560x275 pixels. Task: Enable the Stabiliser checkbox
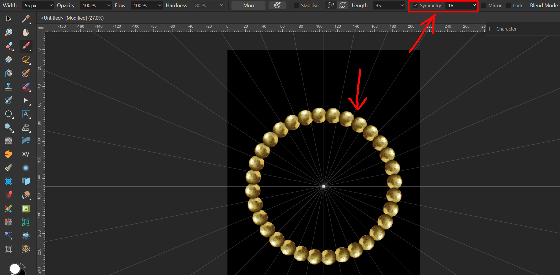296,5
